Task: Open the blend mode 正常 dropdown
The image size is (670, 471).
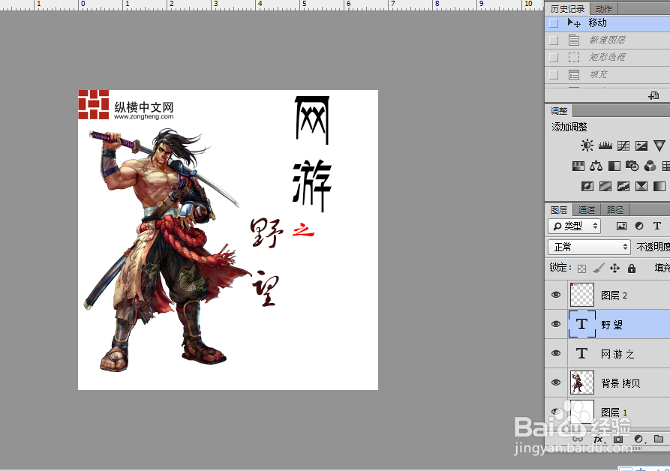Action: point(589,247)
